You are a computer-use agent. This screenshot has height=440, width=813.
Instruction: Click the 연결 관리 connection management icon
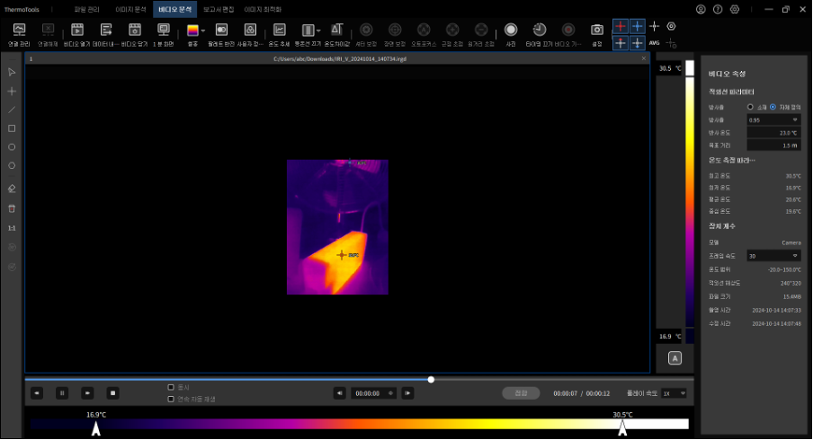click(x=18, y=31)
